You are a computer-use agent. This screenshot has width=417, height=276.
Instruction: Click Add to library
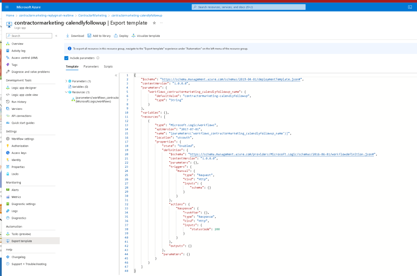pos(99,36)
